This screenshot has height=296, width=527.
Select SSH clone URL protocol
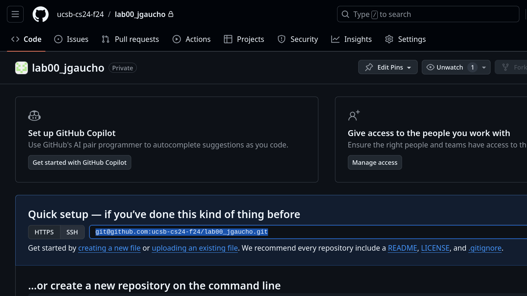72,232
